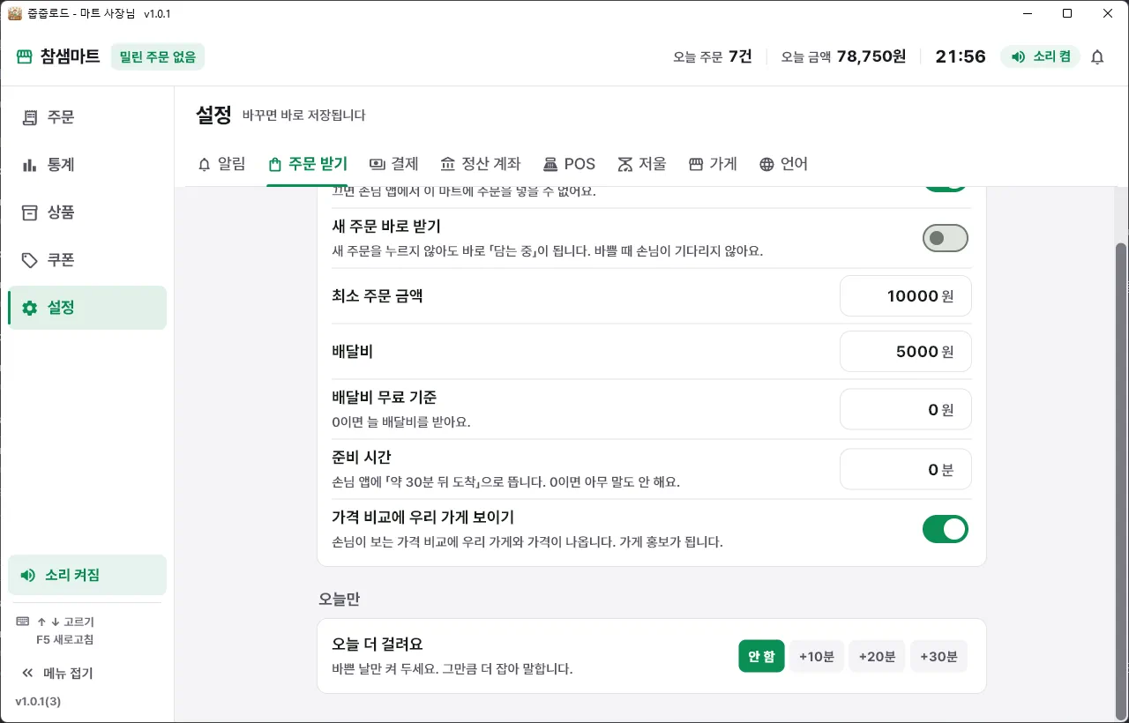The image size is (1129, 723).
Task: Toggle the 소리 켬 button in header
Action: click(1041, 57)
